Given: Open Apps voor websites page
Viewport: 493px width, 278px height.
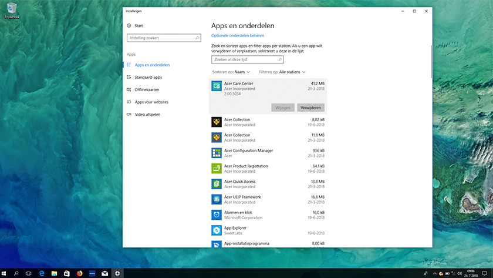Looking at the screenshot, I should coord(151,102).
